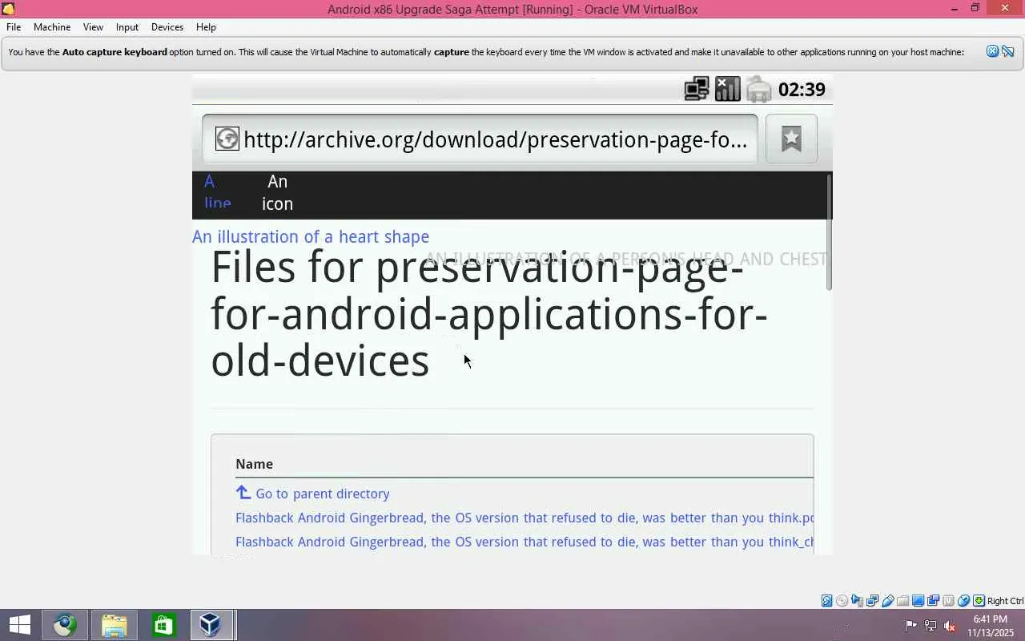The height and width of the screenshot is (641, 1025).
Task: Click the 'Files for preservation-page' heading
Action: coord(489,314)
